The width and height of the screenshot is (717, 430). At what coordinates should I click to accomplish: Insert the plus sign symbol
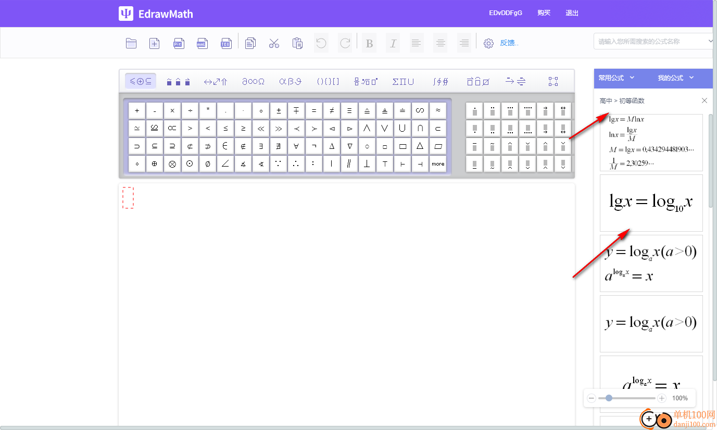pyautogui.click(x=137, y=110)
